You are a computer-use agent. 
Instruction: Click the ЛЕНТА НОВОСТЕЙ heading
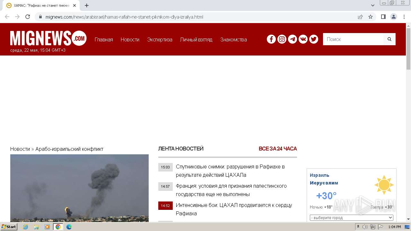point(181,149)
